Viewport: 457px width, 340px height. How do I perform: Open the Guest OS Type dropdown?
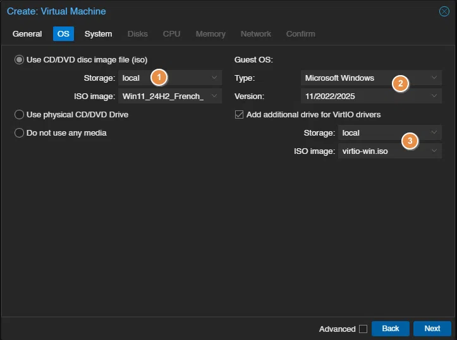[434, 78]
